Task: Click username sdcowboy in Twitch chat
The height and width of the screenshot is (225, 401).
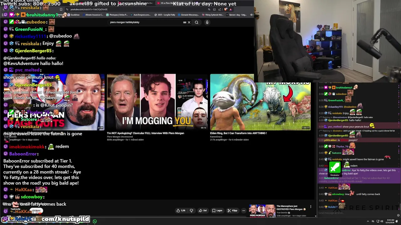Action: pos(338,194)
